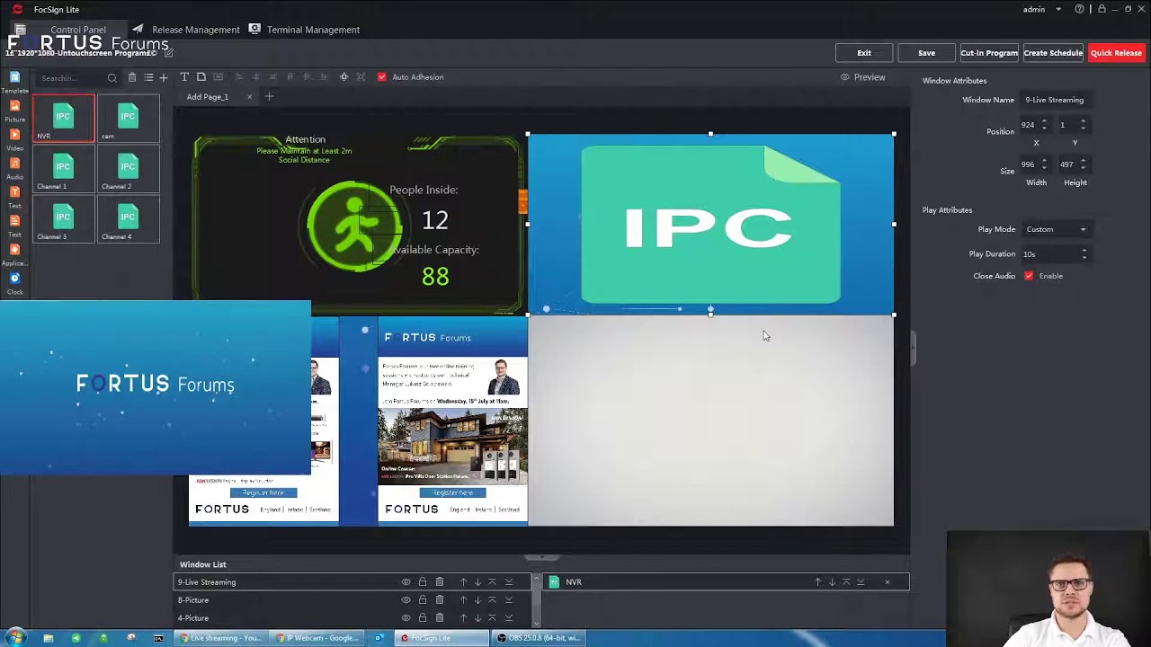Collapse the Window List panel handle

541,557
